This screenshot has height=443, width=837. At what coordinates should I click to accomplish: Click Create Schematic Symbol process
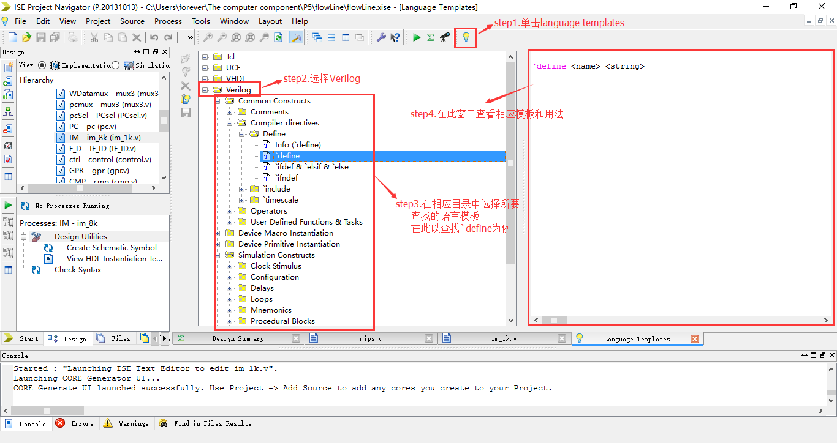(x=112, y=248)
